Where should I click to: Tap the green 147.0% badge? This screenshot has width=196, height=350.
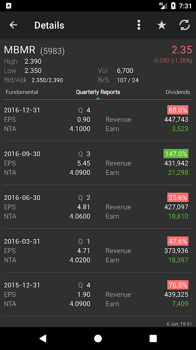[176, 154]
